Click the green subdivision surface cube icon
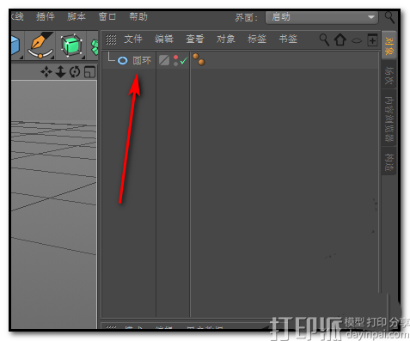The width and height of the screenshot is (410, 341). pyautogui.click(x=71, y=46)
